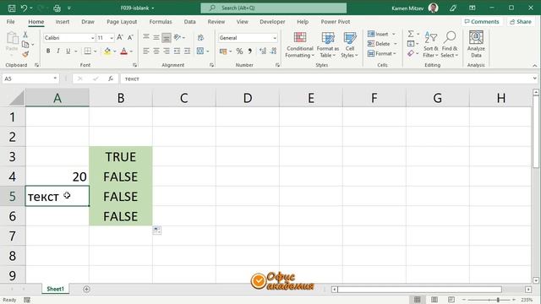541x304 pixels.
Task: Click the Save icon in title bar
Action: 11,8
